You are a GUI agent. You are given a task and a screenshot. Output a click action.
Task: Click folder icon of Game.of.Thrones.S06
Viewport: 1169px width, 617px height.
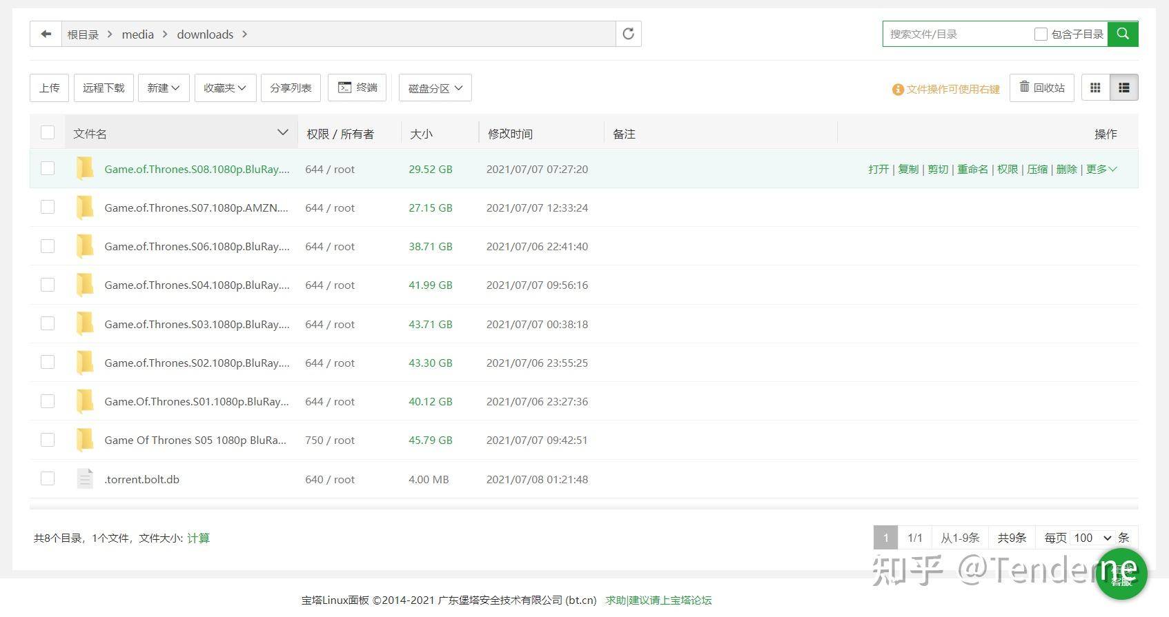pos(85,245)
